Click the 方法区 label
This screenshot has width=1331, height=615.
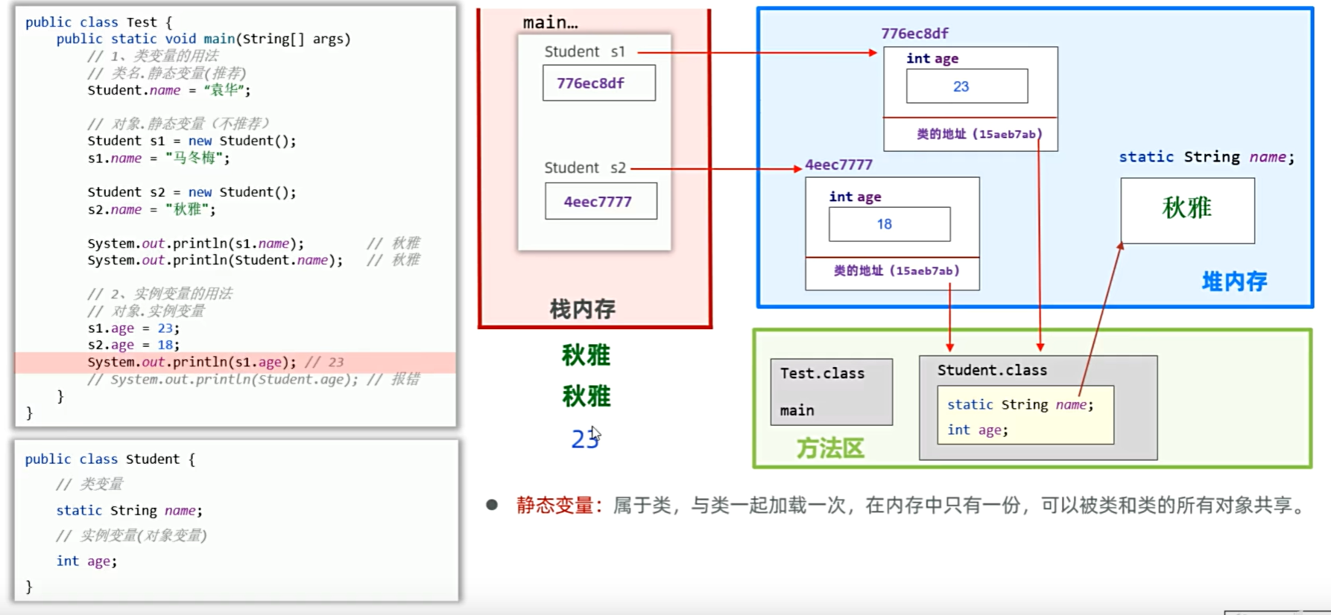tap(830, 448)
